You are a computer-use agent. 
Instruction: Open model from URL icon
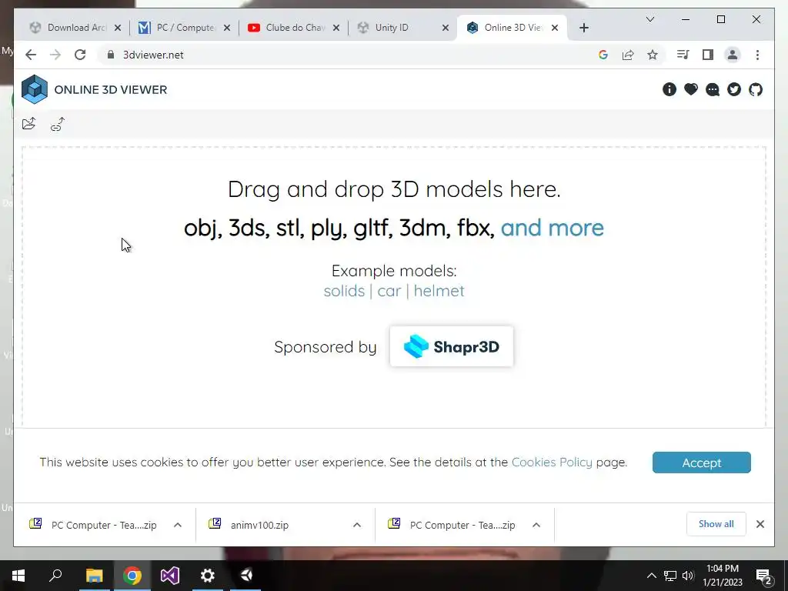coord(58,124)
